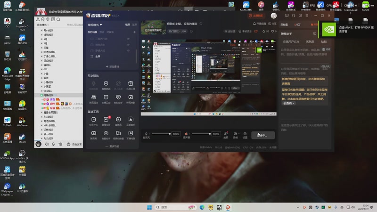Open the hamburger menu icon in the title bar
Screen dimensions: 377x212
(307, 16)
